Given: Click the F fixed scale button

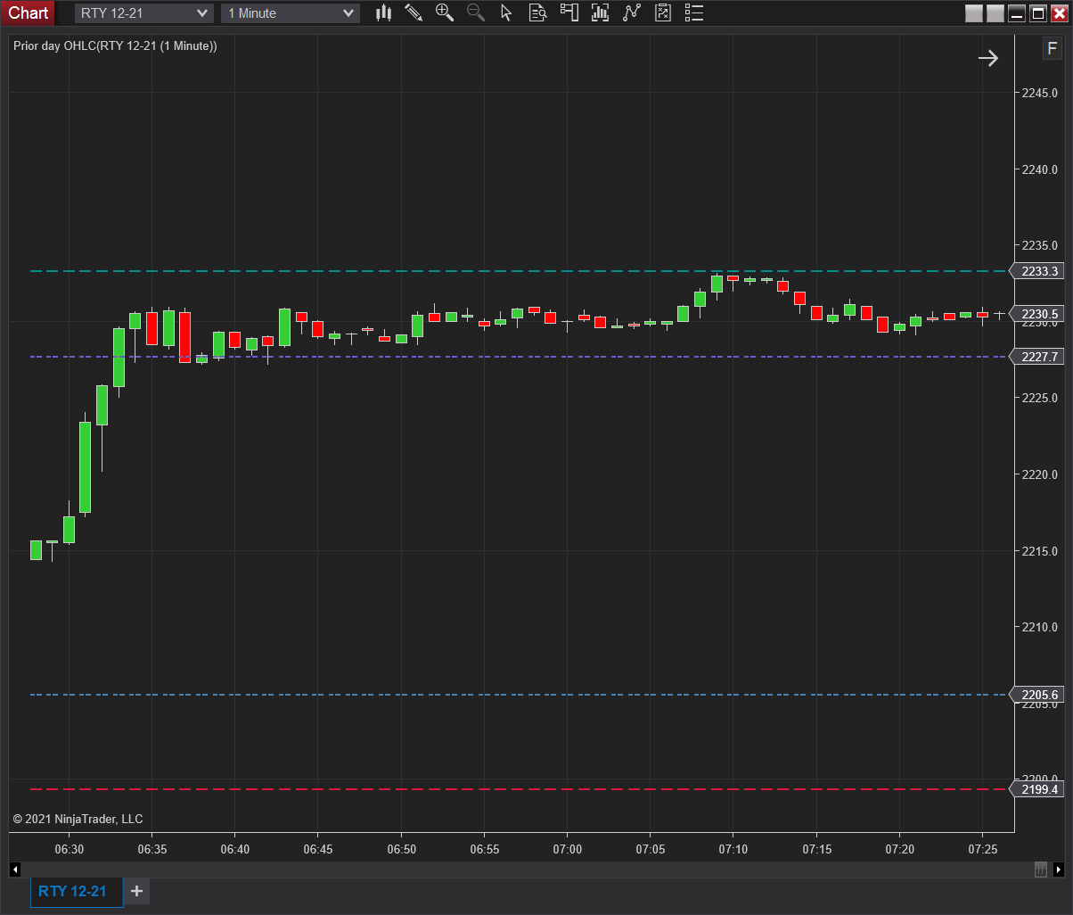Looking at the screenshot, I should (x=1053, y=49).
